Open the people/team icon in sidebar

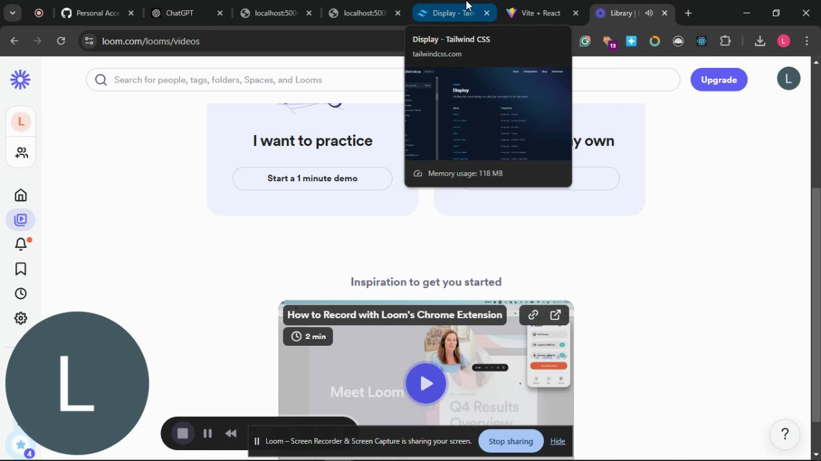coord(21,153)
